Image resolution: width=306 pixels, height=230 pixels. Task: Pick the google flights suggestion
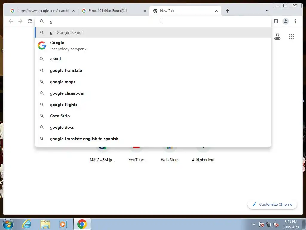(x=153, y=105)
